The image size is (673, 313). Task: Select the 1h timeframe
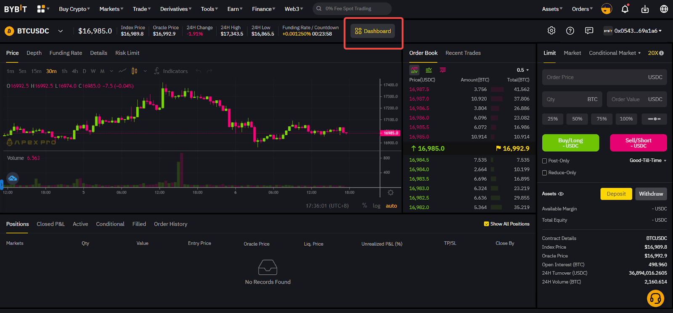pyautogui.click(x=64, y=71)
